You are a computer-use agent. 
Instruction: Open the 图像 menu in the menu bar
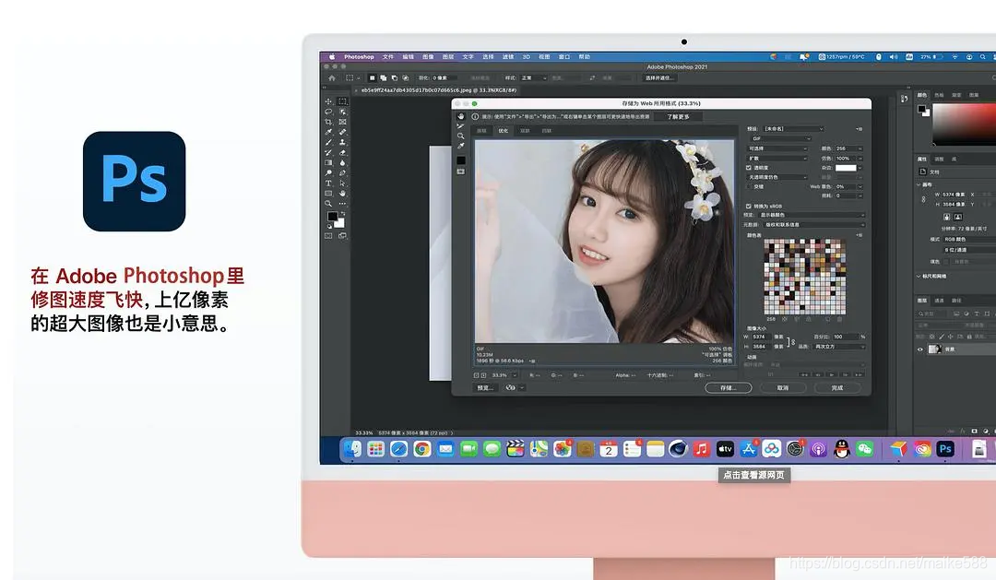[428, 57]
